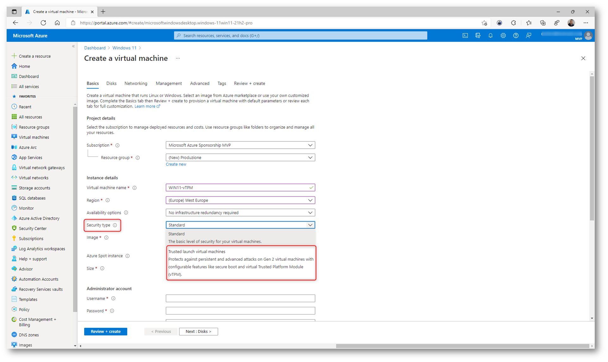Click Create new resource group link
The width and height of the screenshot is (608, 362).
pos(176,164)
